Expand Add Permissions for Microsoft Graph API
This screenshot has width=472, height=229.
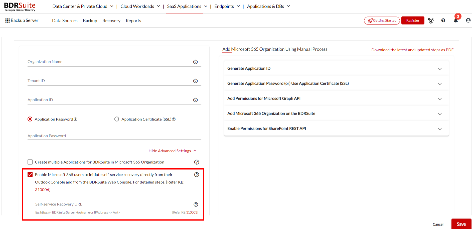pos(336,98)
